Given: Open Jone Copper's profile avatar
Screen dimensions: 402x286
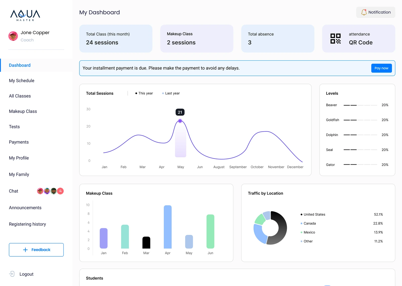Looking at the screenshot, I should pos(13,36).
